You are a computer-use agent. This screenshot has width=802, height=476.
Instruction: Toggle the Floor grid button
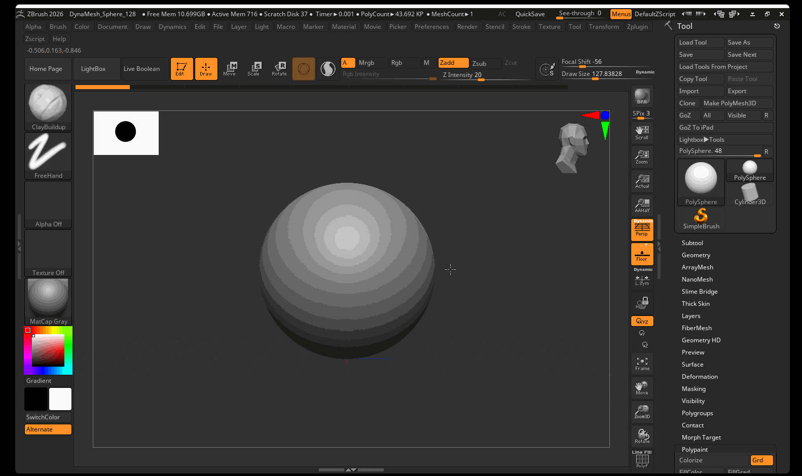642,254
